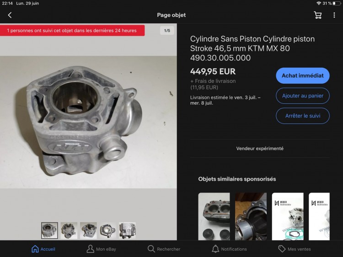Open Vendeur expérimenté seller info
The image size is (343, 257).
point(259,149)
